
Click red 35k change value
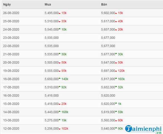pyautogui.click(x=64, y=21)
